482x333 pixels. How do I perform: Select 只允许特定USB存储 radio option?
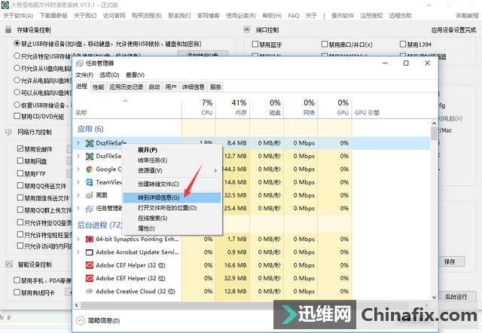coord(17,56)
